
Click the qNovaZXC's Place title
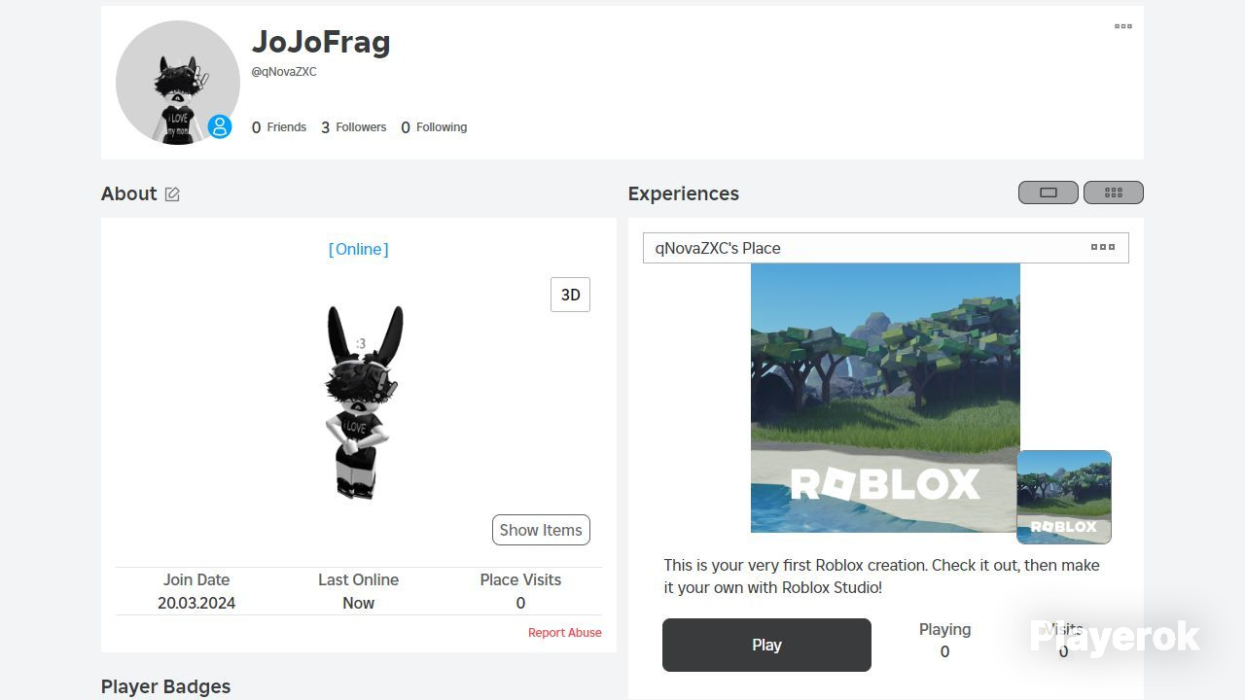[718, 248]
